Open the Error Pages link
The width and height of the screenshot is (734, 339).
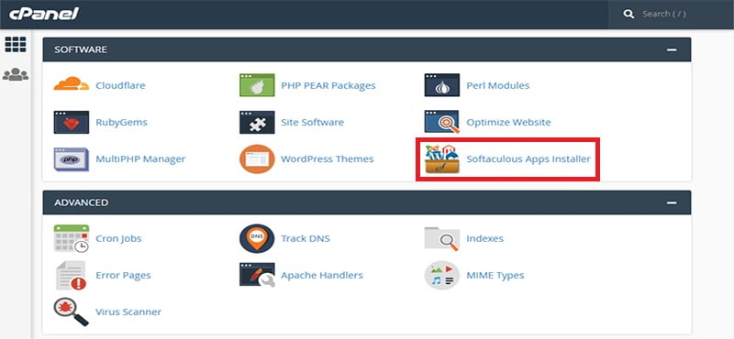(123, 276)
